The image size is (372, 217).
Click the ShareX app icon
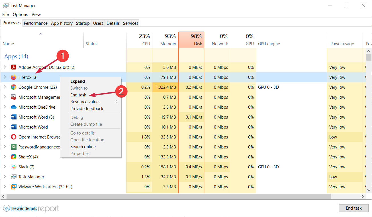coord(13,157)
